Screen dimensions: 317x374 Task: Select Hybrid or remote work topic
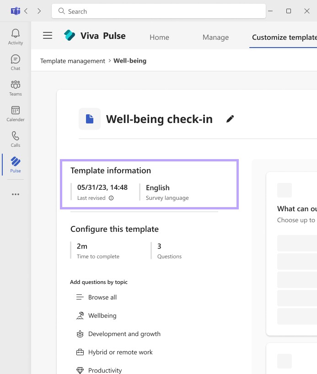[x=114, y=353]
